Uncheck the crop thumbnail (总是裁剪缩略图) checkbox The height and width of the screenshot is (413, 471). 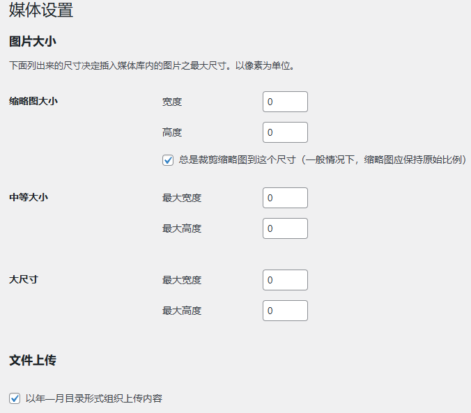[168, 160]
